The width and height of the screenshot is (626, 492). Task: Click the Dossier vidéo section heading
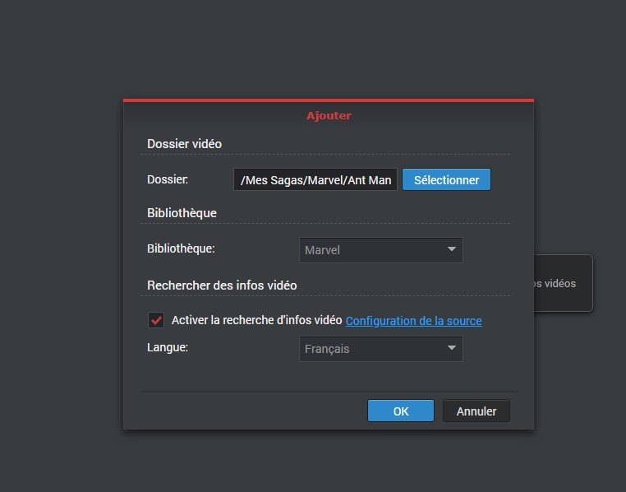(185, 143)
